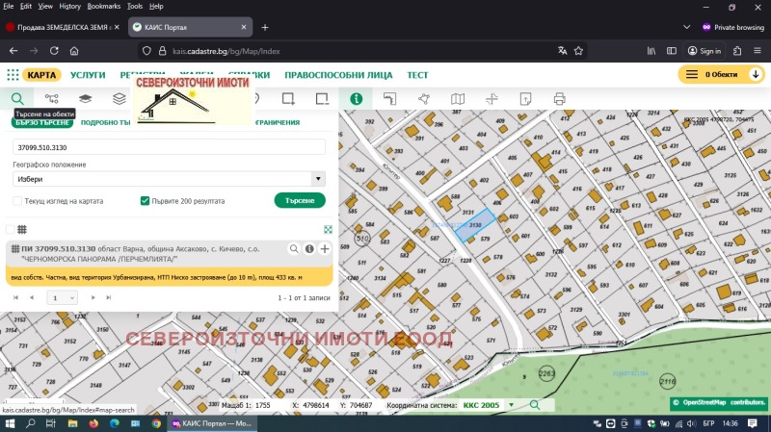This screenshot has height=432, width=771.
Task: Click the green info identify tool
Action: pyautogui.click(x=356, y=98)
